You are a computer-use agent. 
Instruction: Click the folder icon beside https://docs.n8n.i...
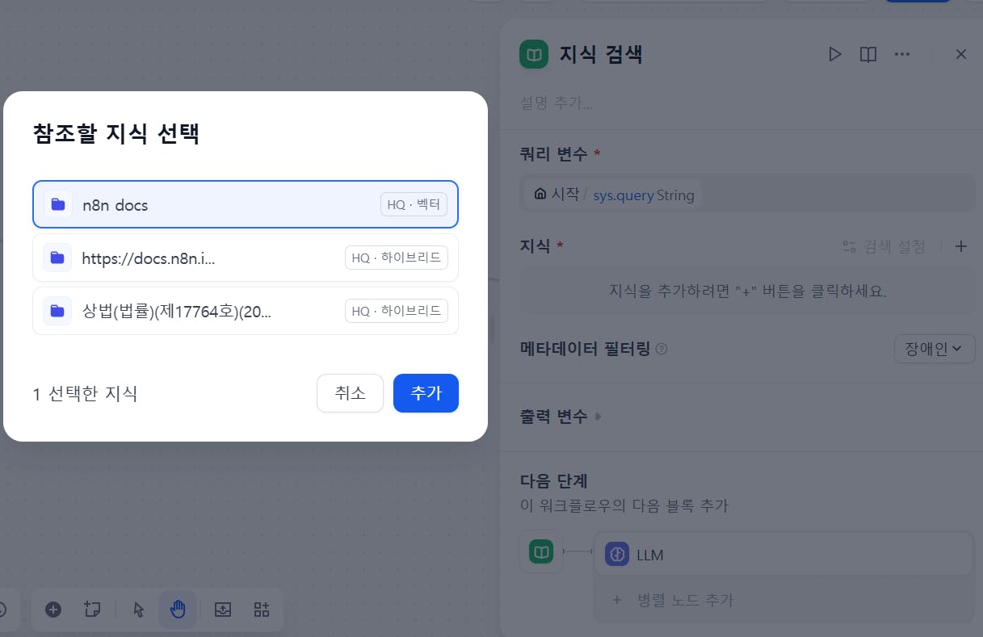pyautogui.click(x=57, y=258)
